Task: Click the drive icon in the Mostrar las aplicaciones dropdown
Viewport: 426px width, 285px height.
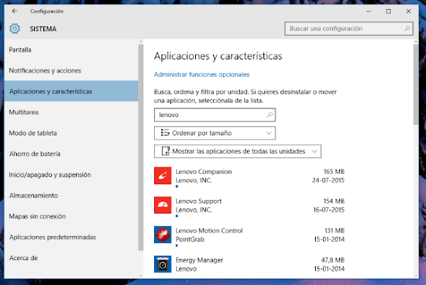Action: (165, 151)
